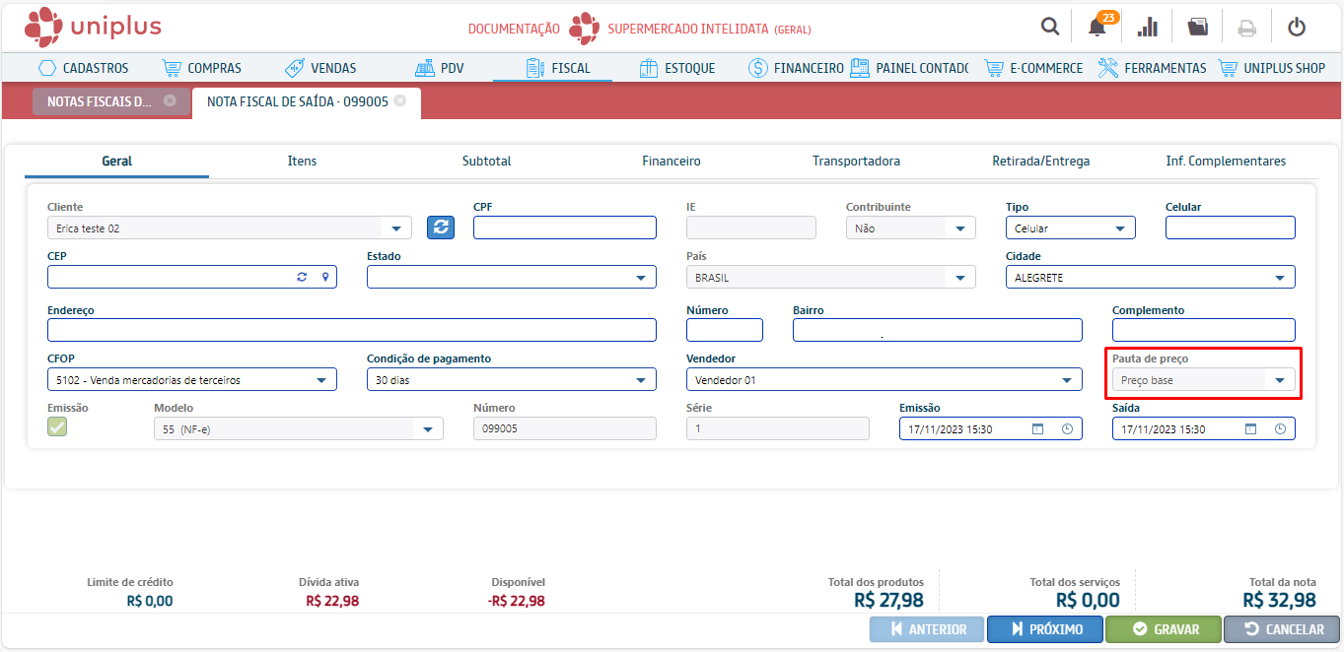This screenshot has height=652, width=1344.
Task: Close the Notas Fiscais D... tab
Action: (170, 100)
